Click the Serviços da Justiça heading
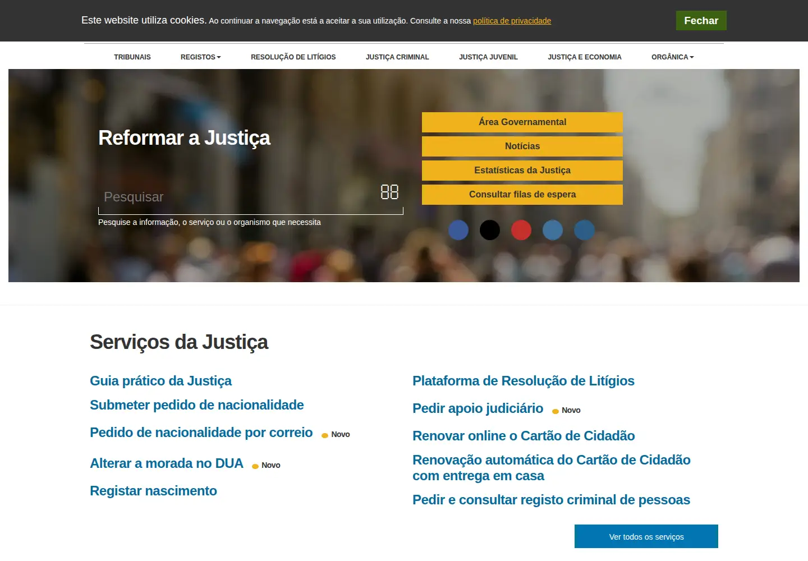Viewport: 808px width, 561px height. (179, 342)
